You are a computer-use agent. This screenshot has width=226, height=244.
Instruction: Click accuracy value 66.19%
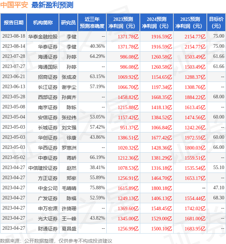tap(97, 157)
